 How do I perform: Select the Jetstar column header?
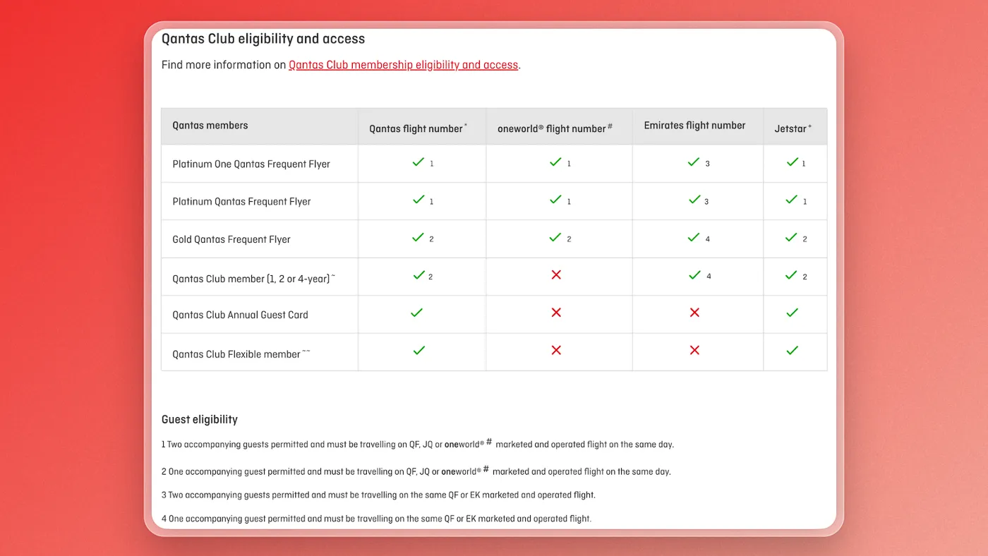[793, 128]
